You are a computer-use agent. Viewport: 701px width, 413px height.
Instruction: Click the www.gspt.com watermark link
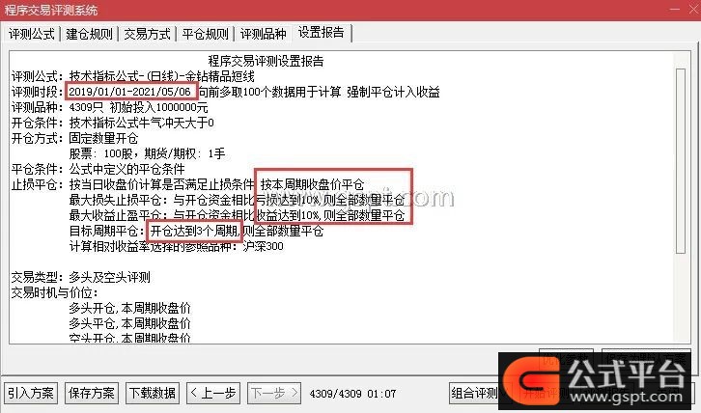point(627,396)
